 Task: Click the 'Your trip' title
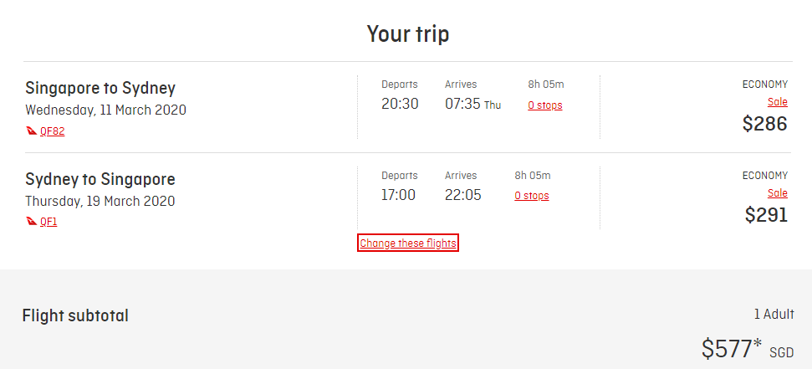(x=408, y=34)
